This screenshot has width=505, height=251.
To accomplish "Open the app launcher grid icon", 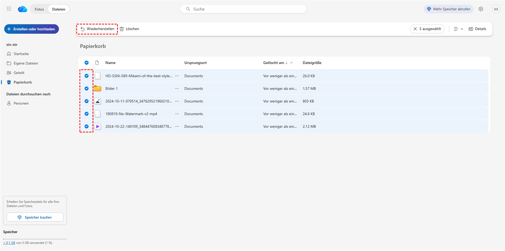I will [9, 9].
